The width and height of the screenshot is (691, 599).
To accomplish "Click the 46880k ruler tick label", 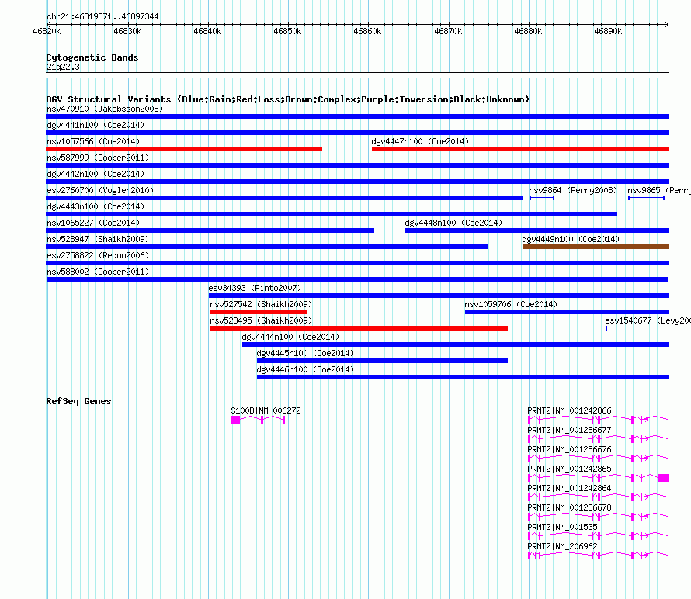I will (x=528, y=31).
